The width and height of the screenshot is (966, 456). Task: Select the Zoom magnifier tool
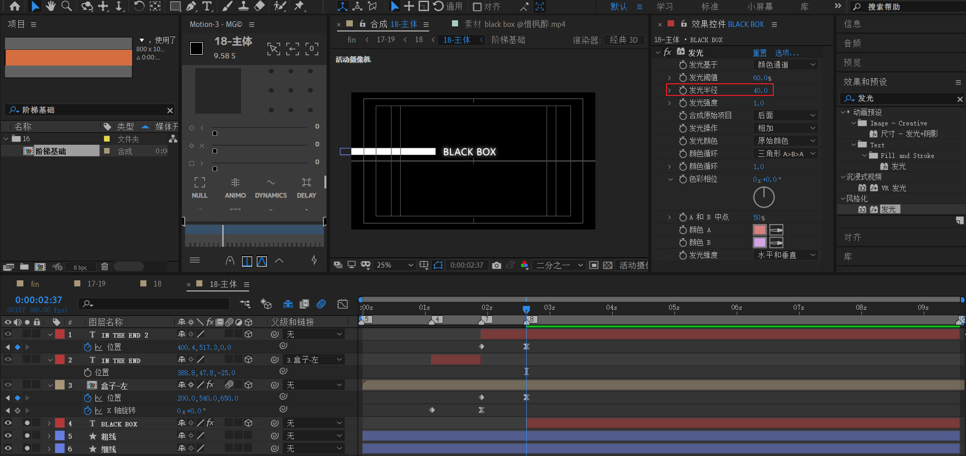[66, 7]
